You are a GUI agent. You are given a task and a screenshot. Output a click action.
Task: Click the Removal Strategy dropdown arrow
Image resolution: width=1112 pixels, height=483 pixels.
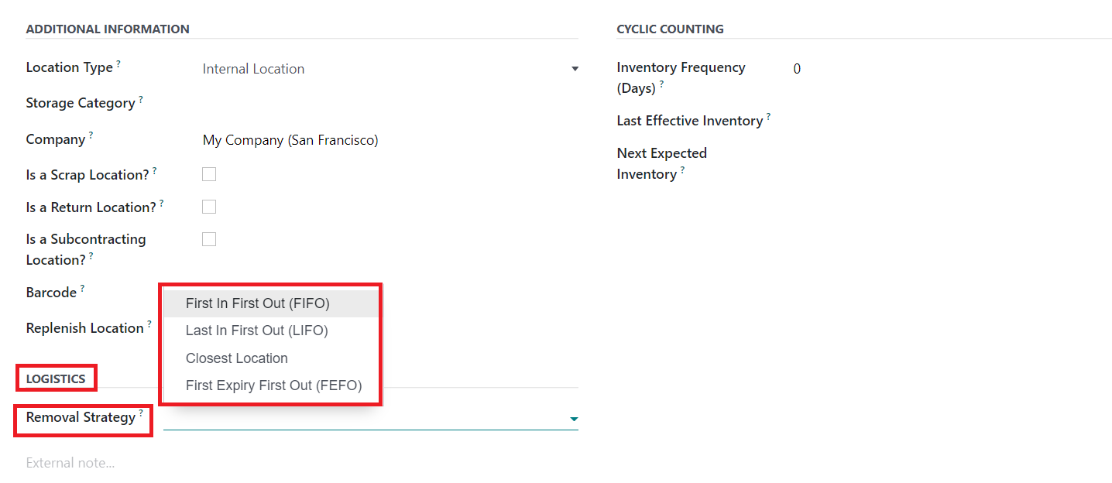pyautogui.click(x=574, y=419)
